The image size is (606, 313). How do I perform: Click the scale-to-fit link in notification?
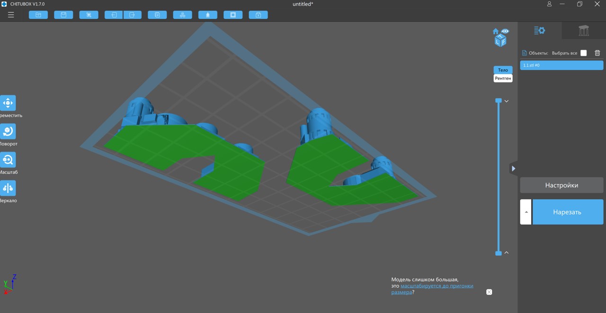coord(437,286)
